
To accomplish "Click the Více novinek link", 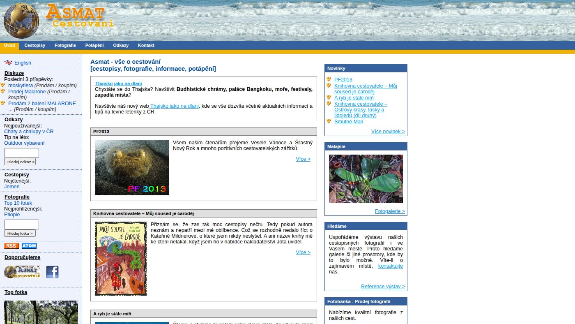I will pos(388,132).
